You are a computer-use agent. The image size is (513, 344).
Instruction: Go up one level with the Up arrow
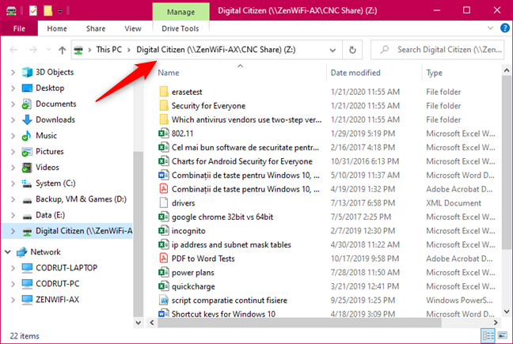(63, 50)
